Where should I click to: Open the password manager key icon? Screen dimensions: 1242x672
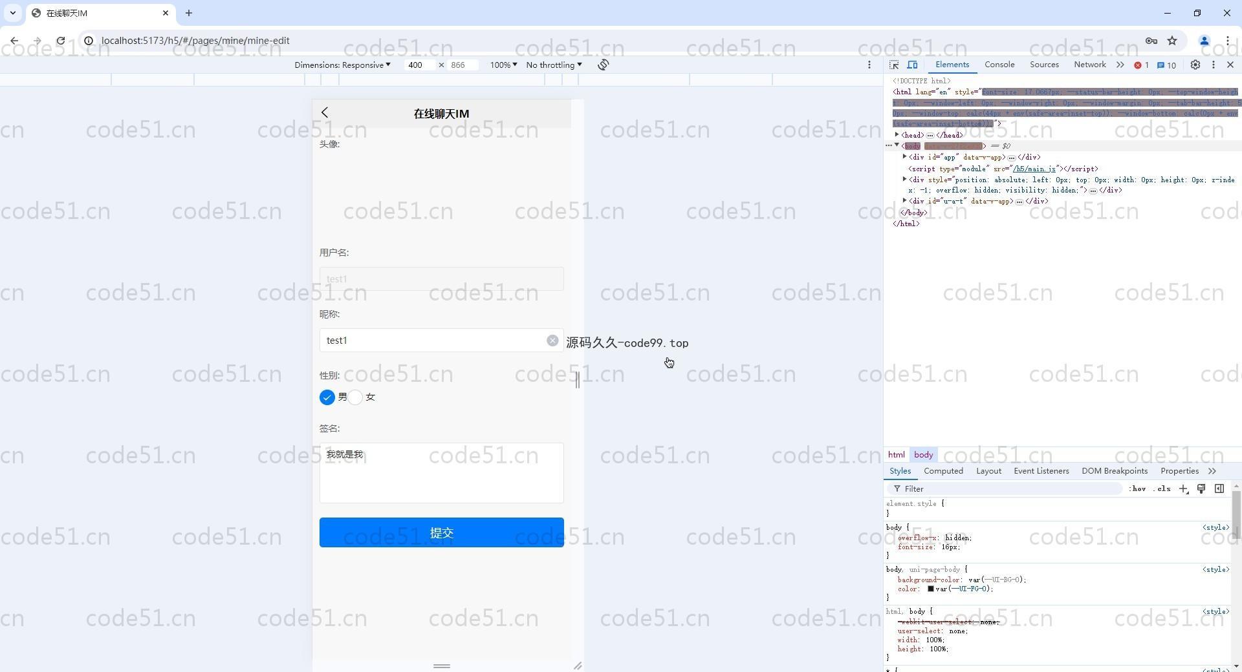1151,41
